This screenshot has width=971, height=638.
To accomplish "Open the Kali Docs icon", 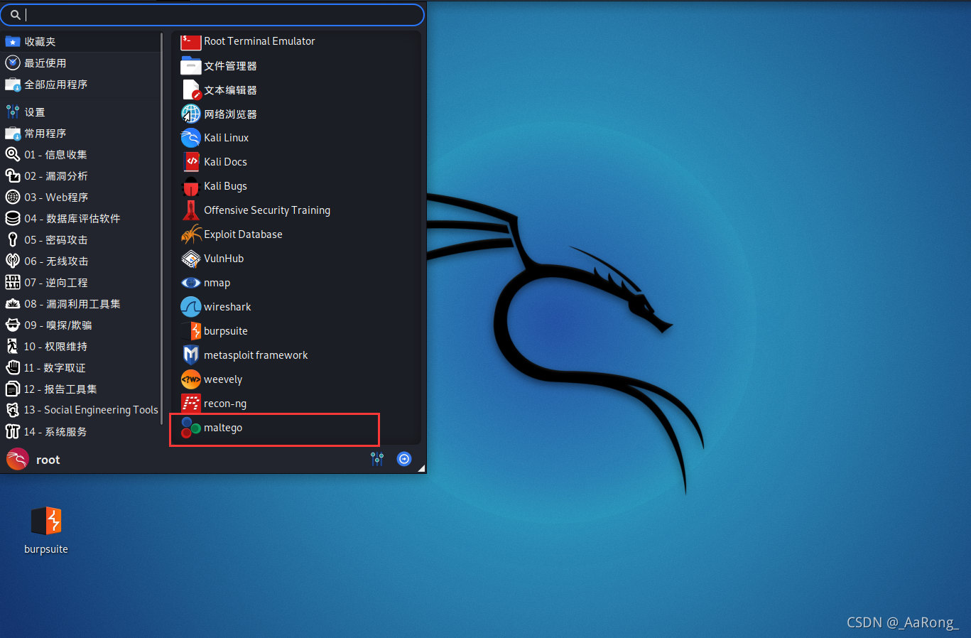I will (190, 162).
